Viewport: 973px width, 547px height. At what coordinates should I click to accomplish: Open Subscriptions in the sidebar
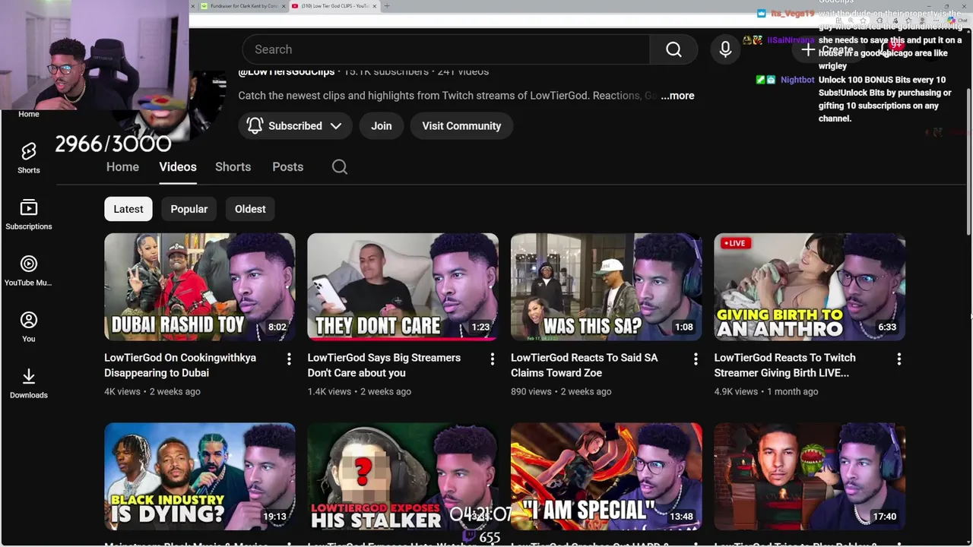point(29,214)
